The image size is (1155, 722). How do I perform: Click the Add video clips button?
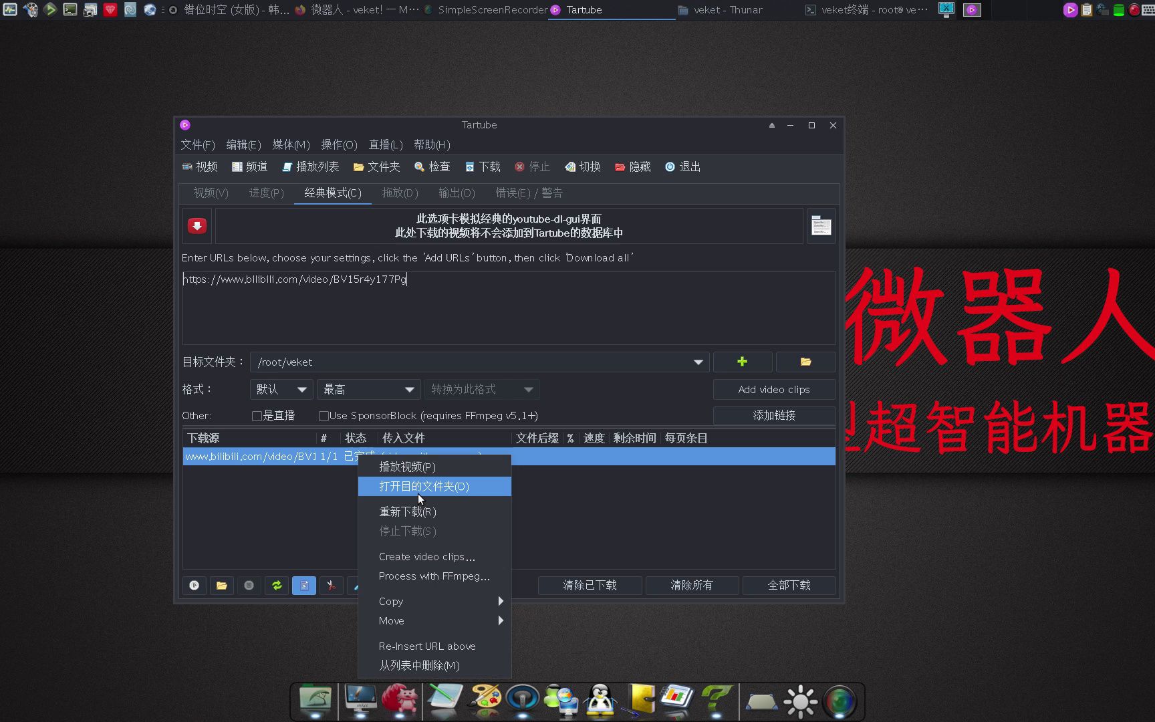(x=774, y=389)
